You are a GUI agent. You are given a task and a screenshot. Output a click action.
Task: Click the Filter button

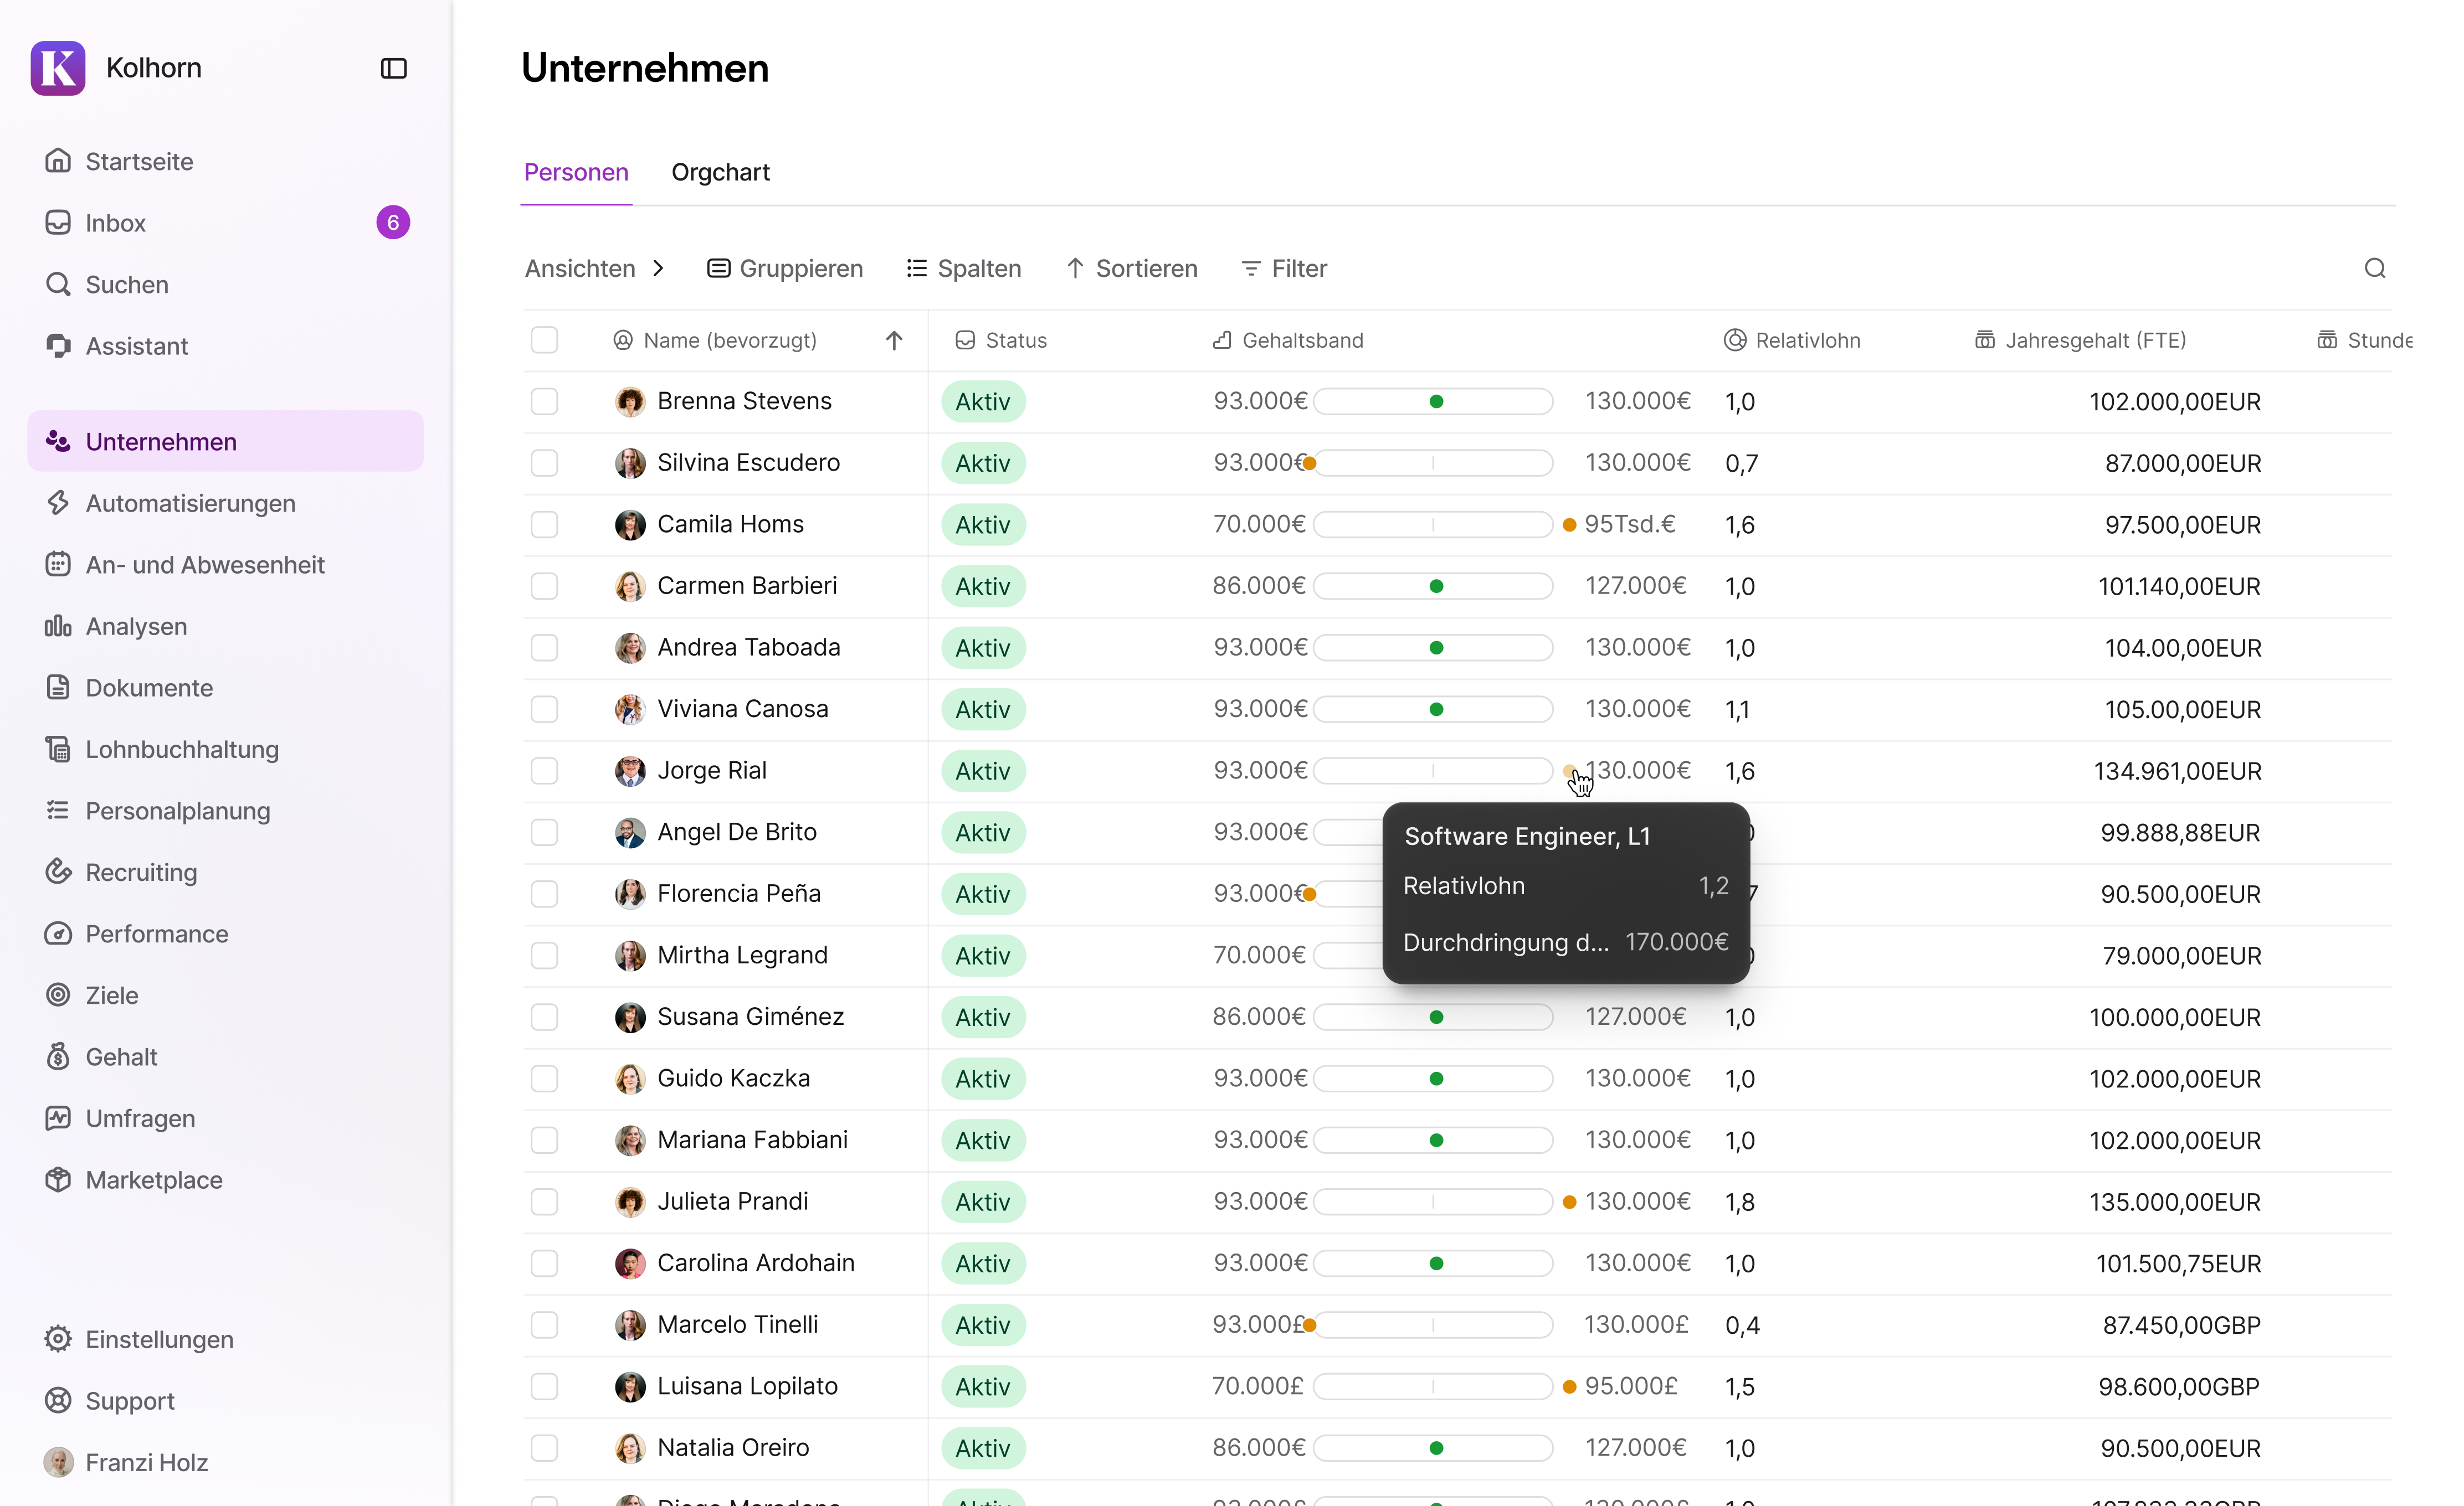(x=1284, y=268)
